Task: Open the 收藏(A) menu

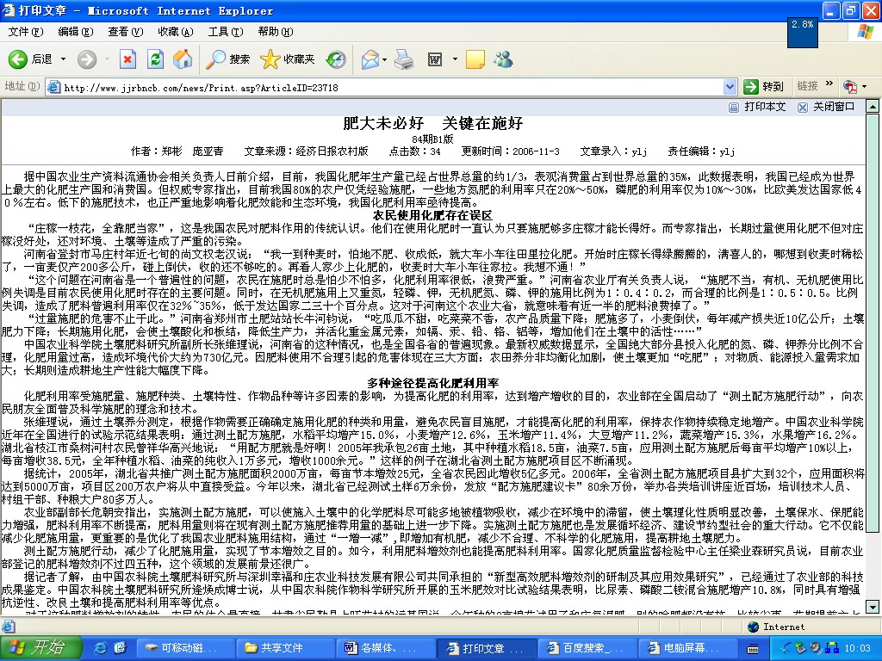Action: pyautogui.click(x=176, y=32)
